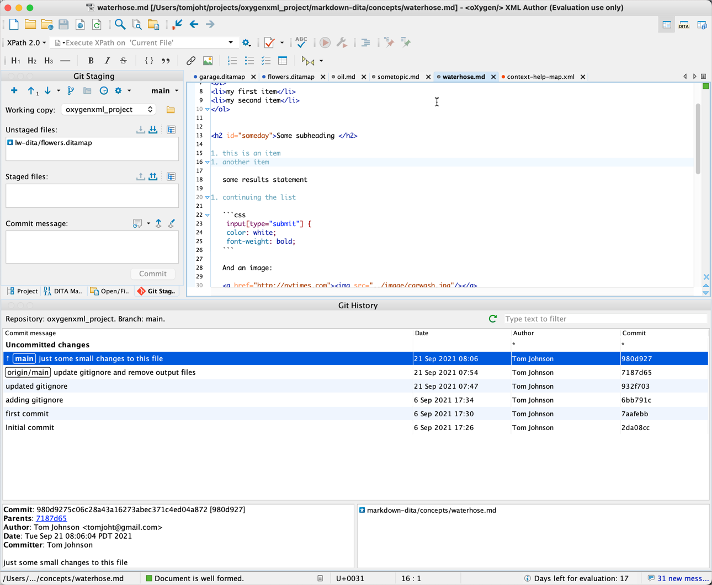Switch to the sometopic.md tab

(398, 77)
